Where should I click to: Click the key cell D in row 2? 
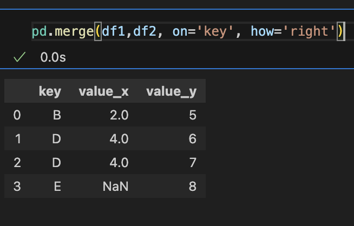click(x=56, y=162)
